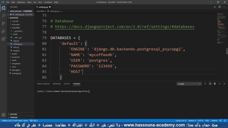Open the Manage gear at bottom left
Viewport: 228px width, 128px height.
click(x=3, y=115)
